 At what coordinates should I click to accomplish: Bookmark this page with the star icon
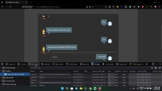93,7
